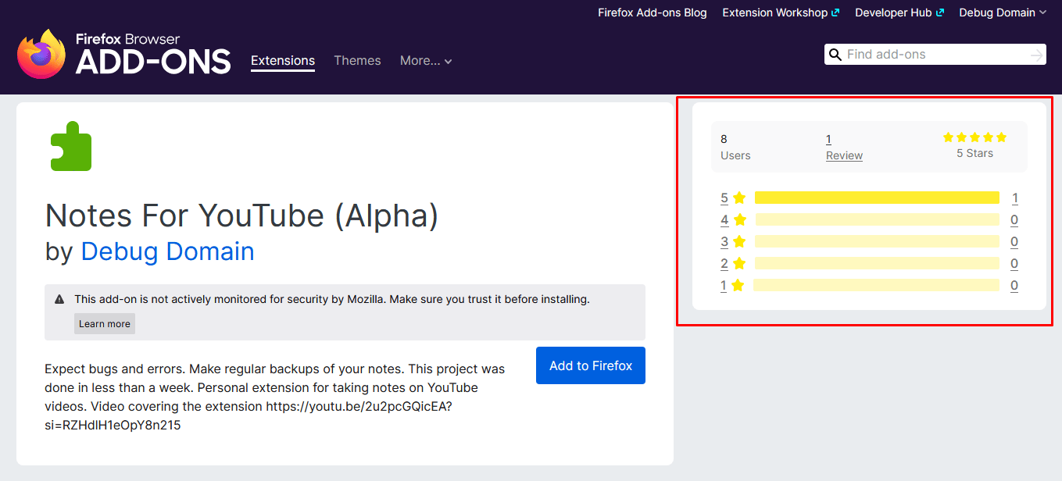Click the Add to Firefox button
The width and height of the screenshot is (1062, 481).
[591, 365]
